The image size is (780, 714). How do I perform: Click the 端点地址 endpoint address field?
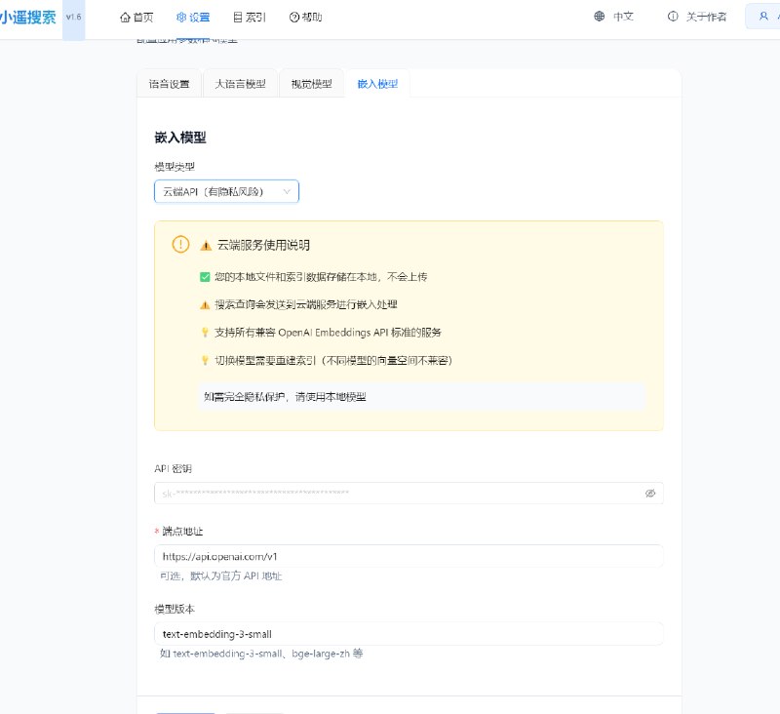[x=409, y=555]
